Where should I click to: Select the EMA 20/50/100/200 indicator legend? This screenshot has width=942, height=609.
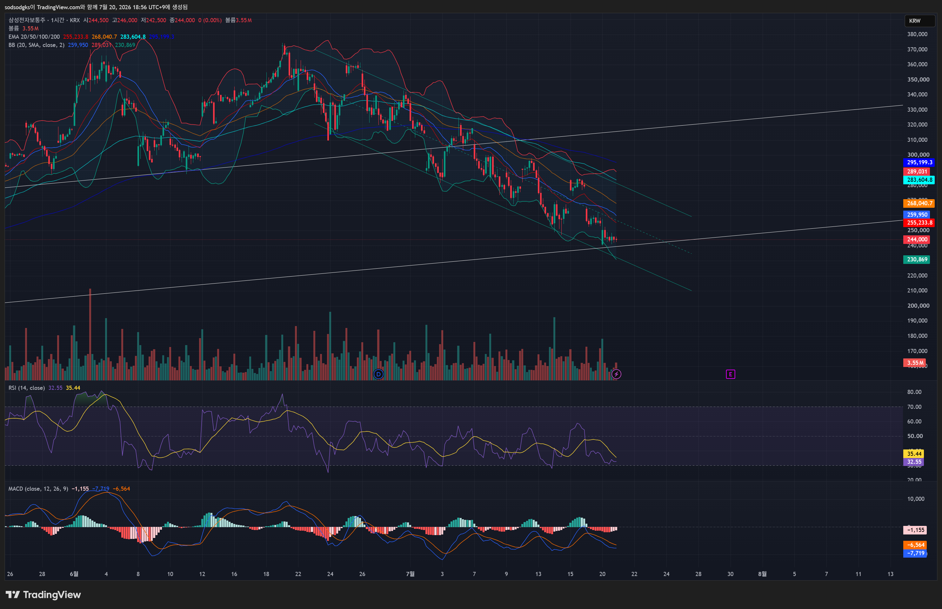click(34, 37)
